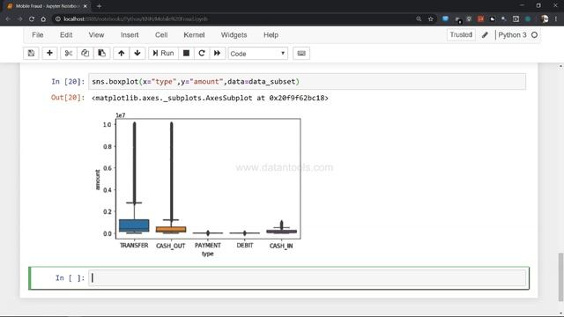The width and height of the screenshot is (564, 317).
Task: Click the zoom magnifier icon in address bar
Action: click(x=419, y=19)
